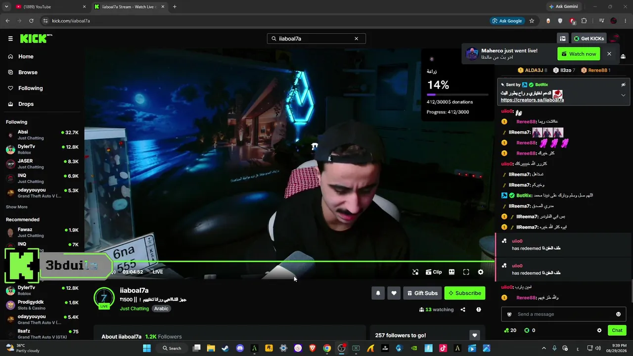Image resolution: width=633 pixels, height=356 pixels.
Task: Open a new browser tab
Action: pos(175,7)
